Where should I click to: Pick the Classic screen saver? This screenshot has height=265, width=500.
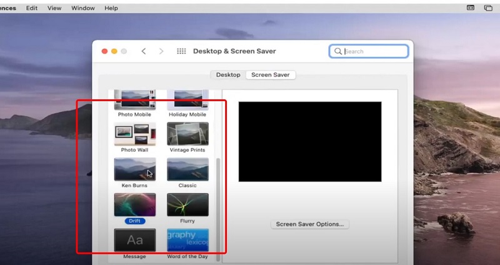coord(187,169)
